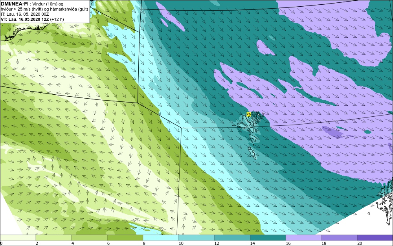Click the IT: Lau. 16. 05. 2020 00Z line
This screenshot has height=246, width=393.
coord(25,14)
